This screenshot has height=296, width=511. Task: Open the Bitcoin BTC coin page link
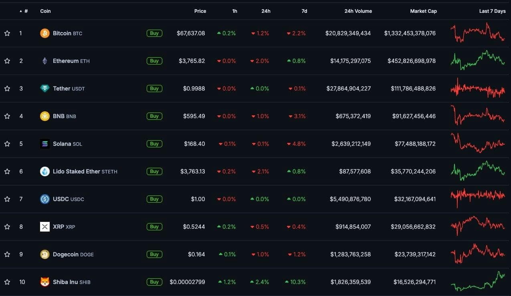(x=67, y=33)
